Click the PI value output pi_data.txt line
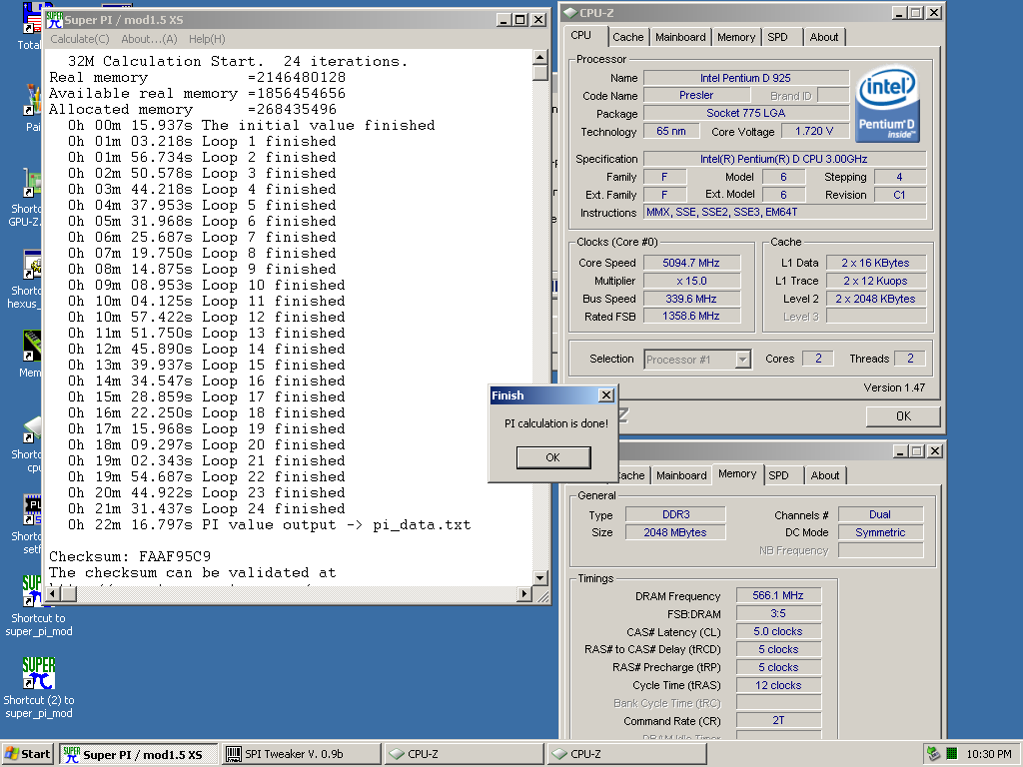 point(269,525)
